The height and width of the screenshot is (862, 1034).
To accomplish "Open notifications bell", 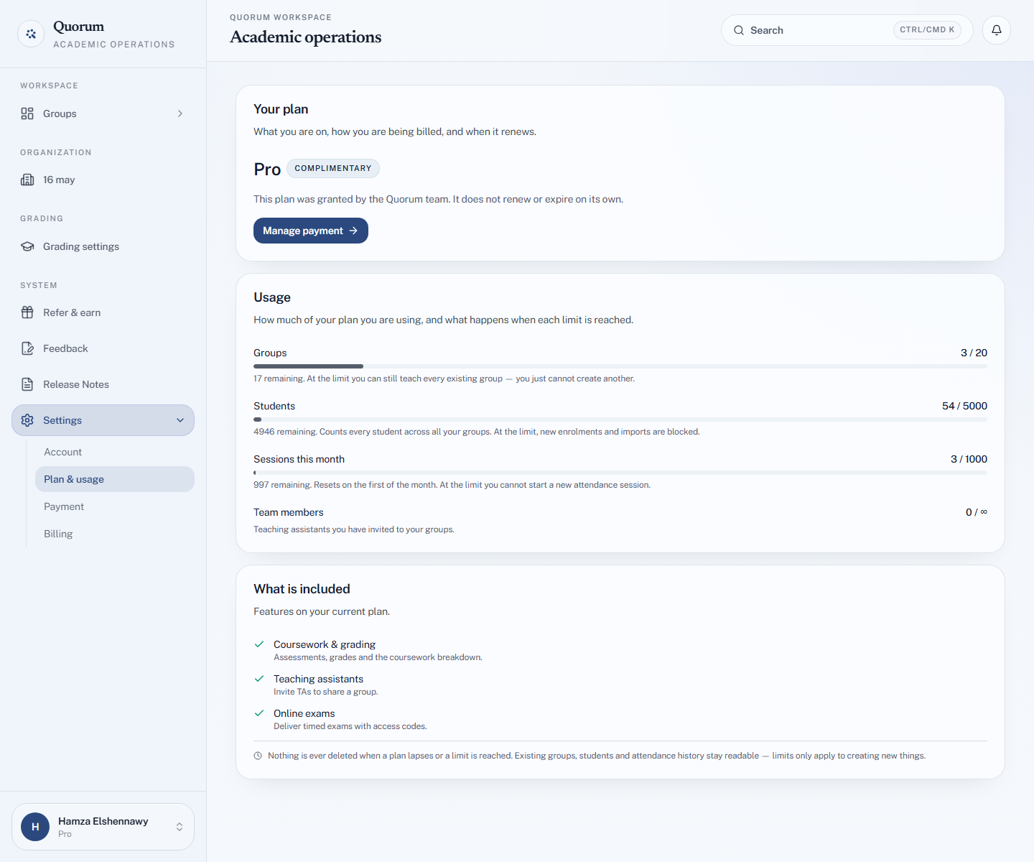I will coord(997,30).
